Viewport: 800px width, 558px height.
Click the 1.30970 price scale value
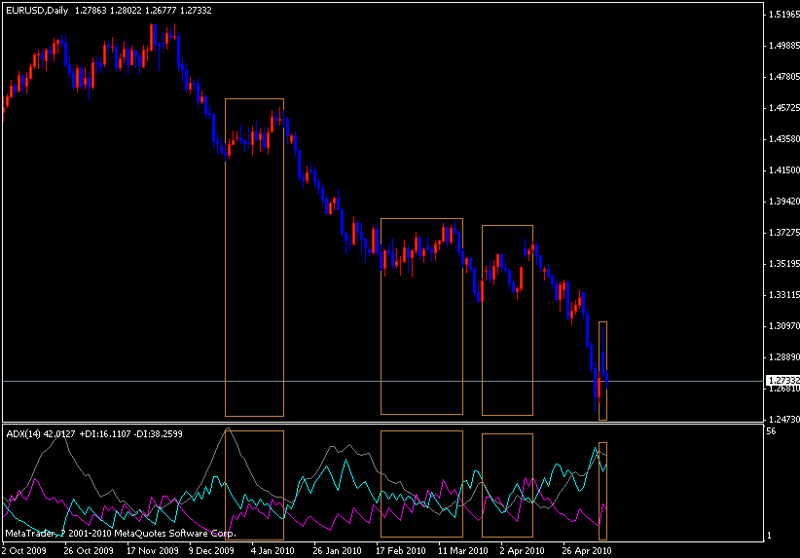(x=784, y=325)
